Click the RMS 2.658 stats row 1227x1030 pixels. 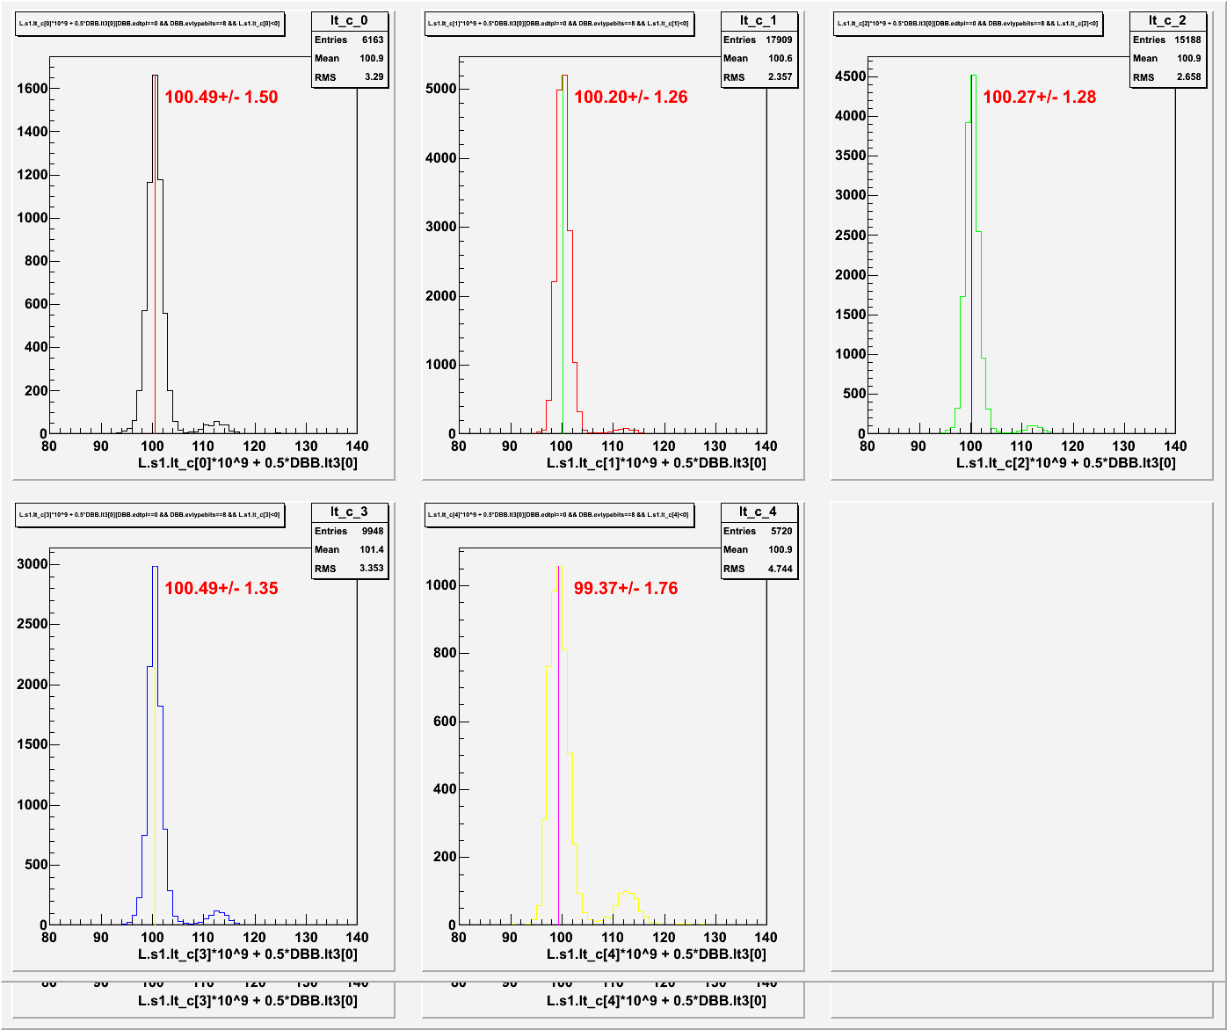1167,77
